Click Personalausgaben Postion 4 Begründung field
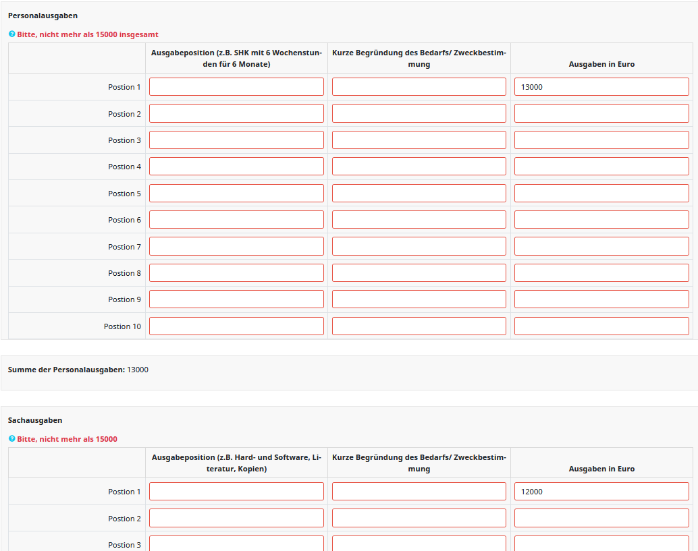The width and height of the screenshot is (698, 551). (419, 167)
